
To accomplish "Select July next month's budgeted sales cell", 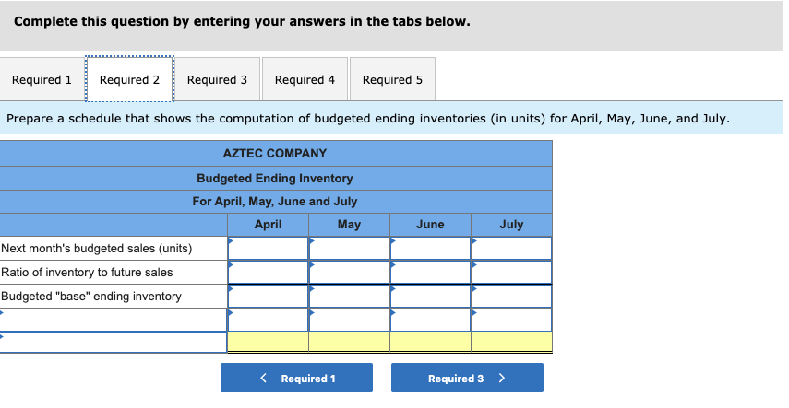I will tap(511, 249).
